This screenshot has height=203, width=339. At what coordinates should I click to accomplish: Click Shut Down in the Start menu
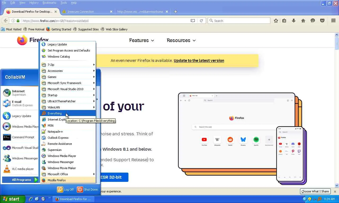coord(87,190)
